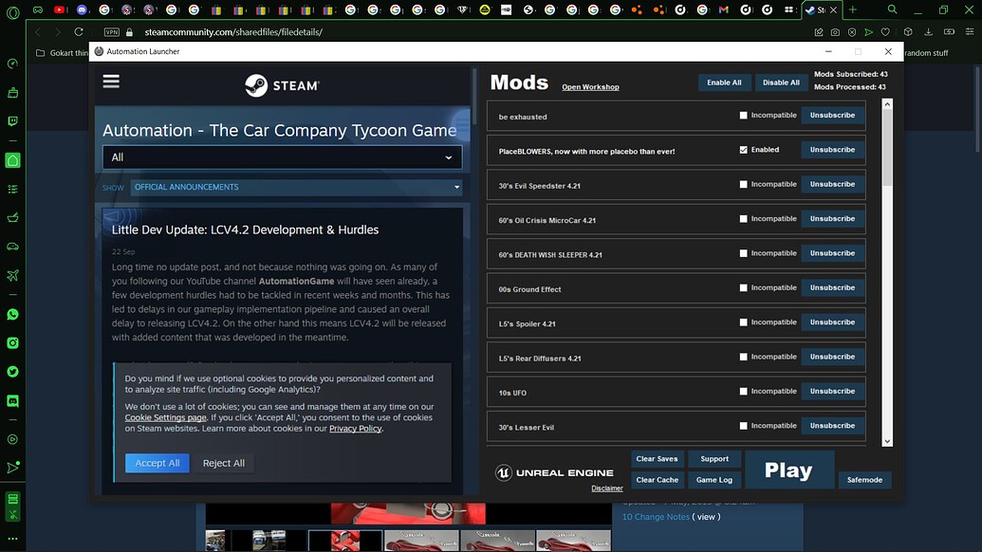
Task: Toggle checkbox for 30's Evil Speedster 4.21
Action: point(744,184)
